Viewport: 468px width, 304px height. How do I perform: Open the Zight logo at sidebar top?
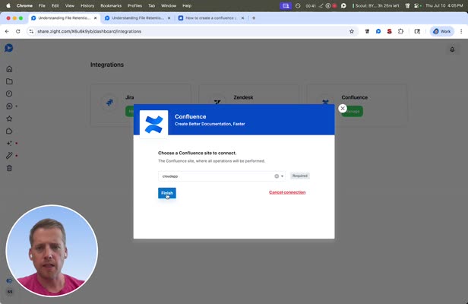click(9, 48)
